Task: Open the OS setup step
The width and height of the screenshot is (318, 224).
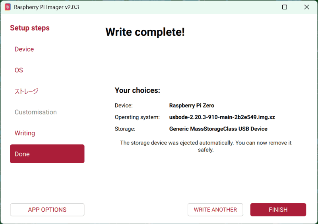Action: [19, 70]
